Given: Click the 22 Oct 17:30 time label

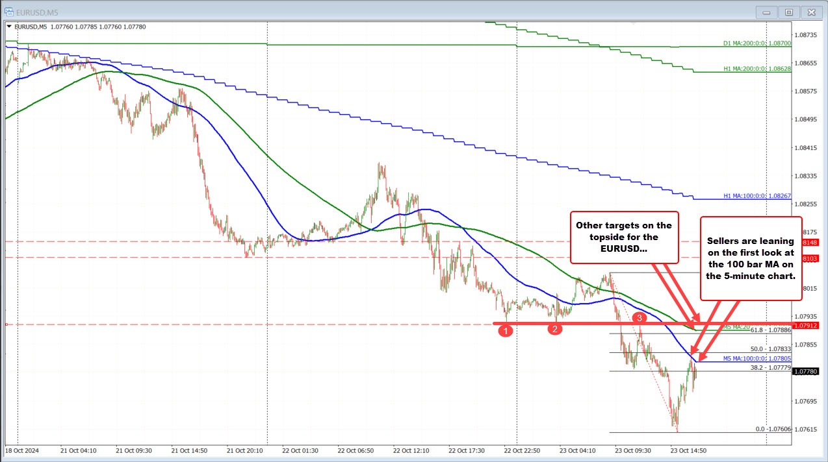Looking at the screenshot, I should click(467, 450).
